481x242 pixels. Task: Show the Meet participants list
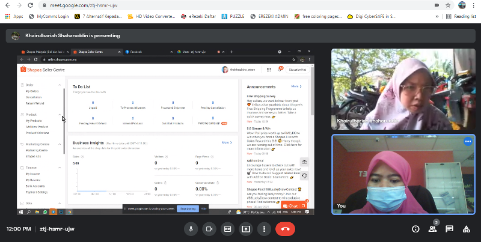click(x=432, y=229)
